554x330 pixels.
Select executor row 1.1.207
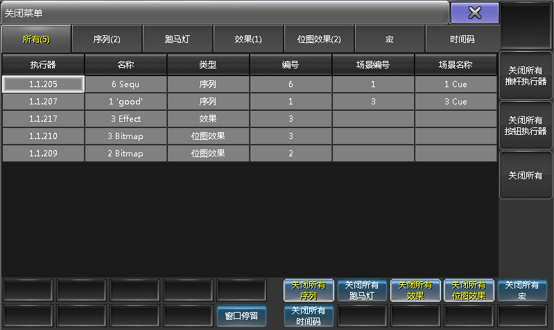[43, 102]
